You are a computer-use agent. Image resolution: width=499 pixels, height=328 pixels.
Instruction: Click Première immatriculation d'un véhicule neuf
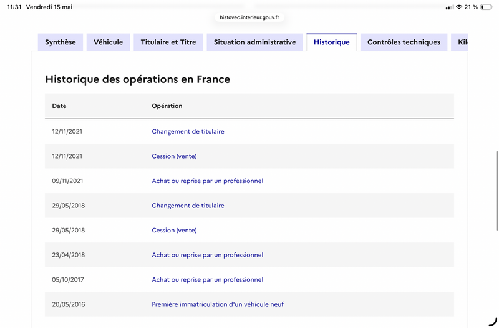coord(218,304)
